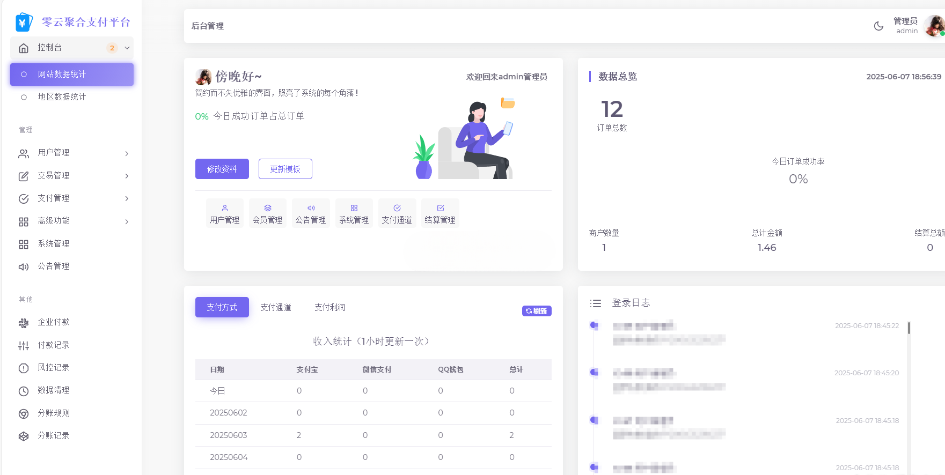The width and height of the screenshot is (945, 475).
Task: Open the 用户管理 shortcut icon tile
Action: pos(224,213)
